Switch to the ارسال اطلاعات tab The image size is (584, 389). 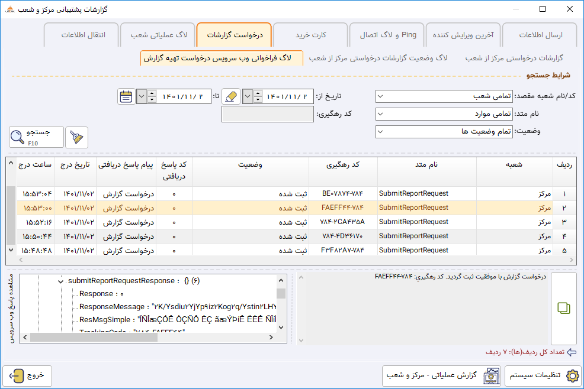coord(541,35)
